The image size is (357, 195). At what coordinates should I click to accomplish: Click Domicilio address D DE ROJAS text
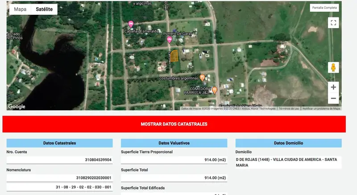coord(288,162)
